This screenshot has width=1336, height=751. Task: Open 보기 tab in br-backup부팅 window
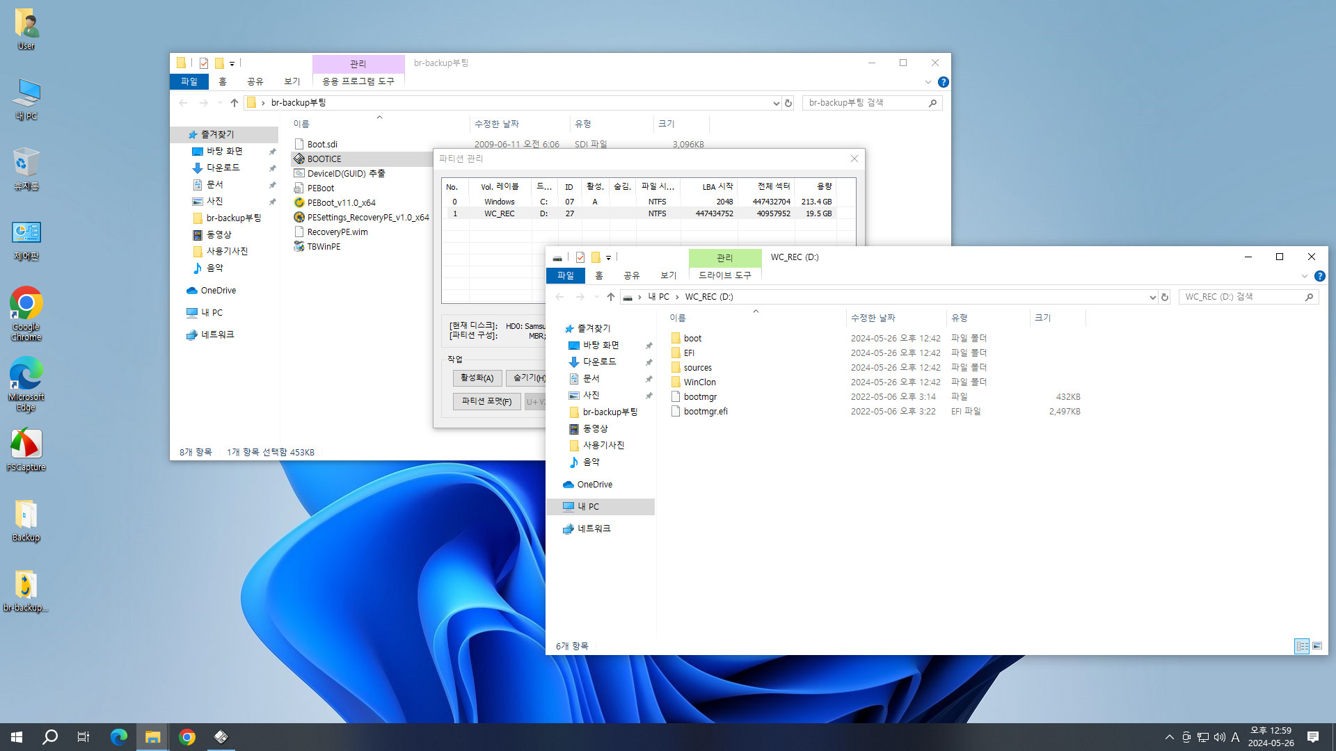(x=292, y=82)
